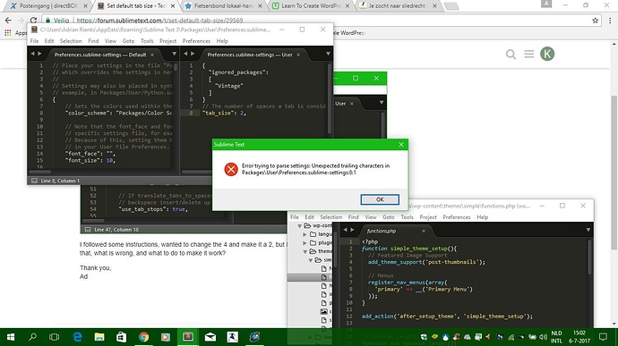Click the green K user avatar
Viewport: 618px width, 346px height.
click(x=547, y=54)
